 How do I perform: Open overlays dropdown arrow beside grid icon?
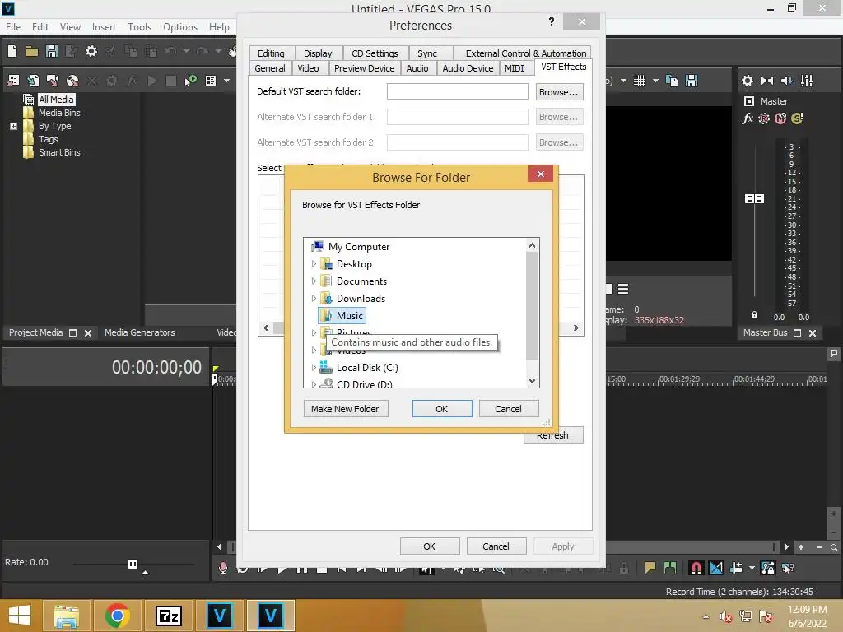point(655,81)
